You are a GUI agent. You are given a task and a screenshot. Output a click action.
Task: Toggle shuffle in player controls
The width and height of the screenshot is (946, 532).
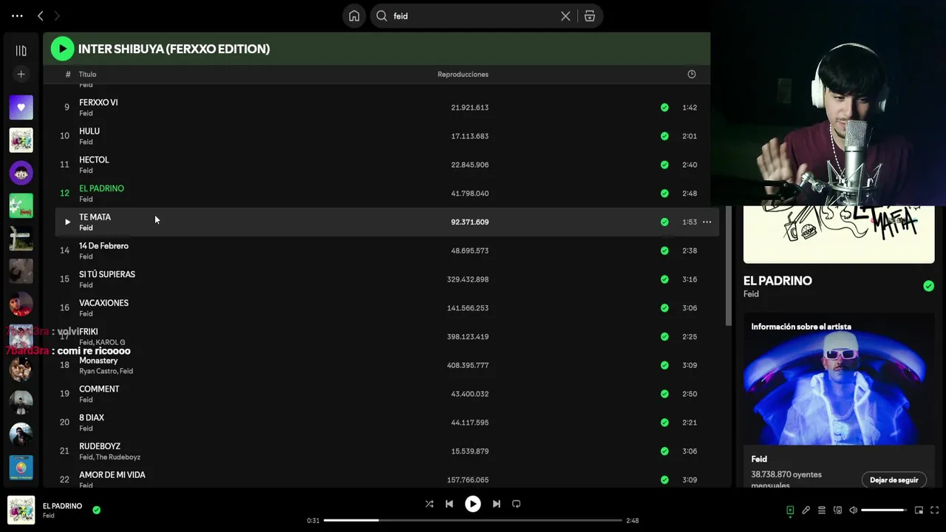tap(429, 504)
